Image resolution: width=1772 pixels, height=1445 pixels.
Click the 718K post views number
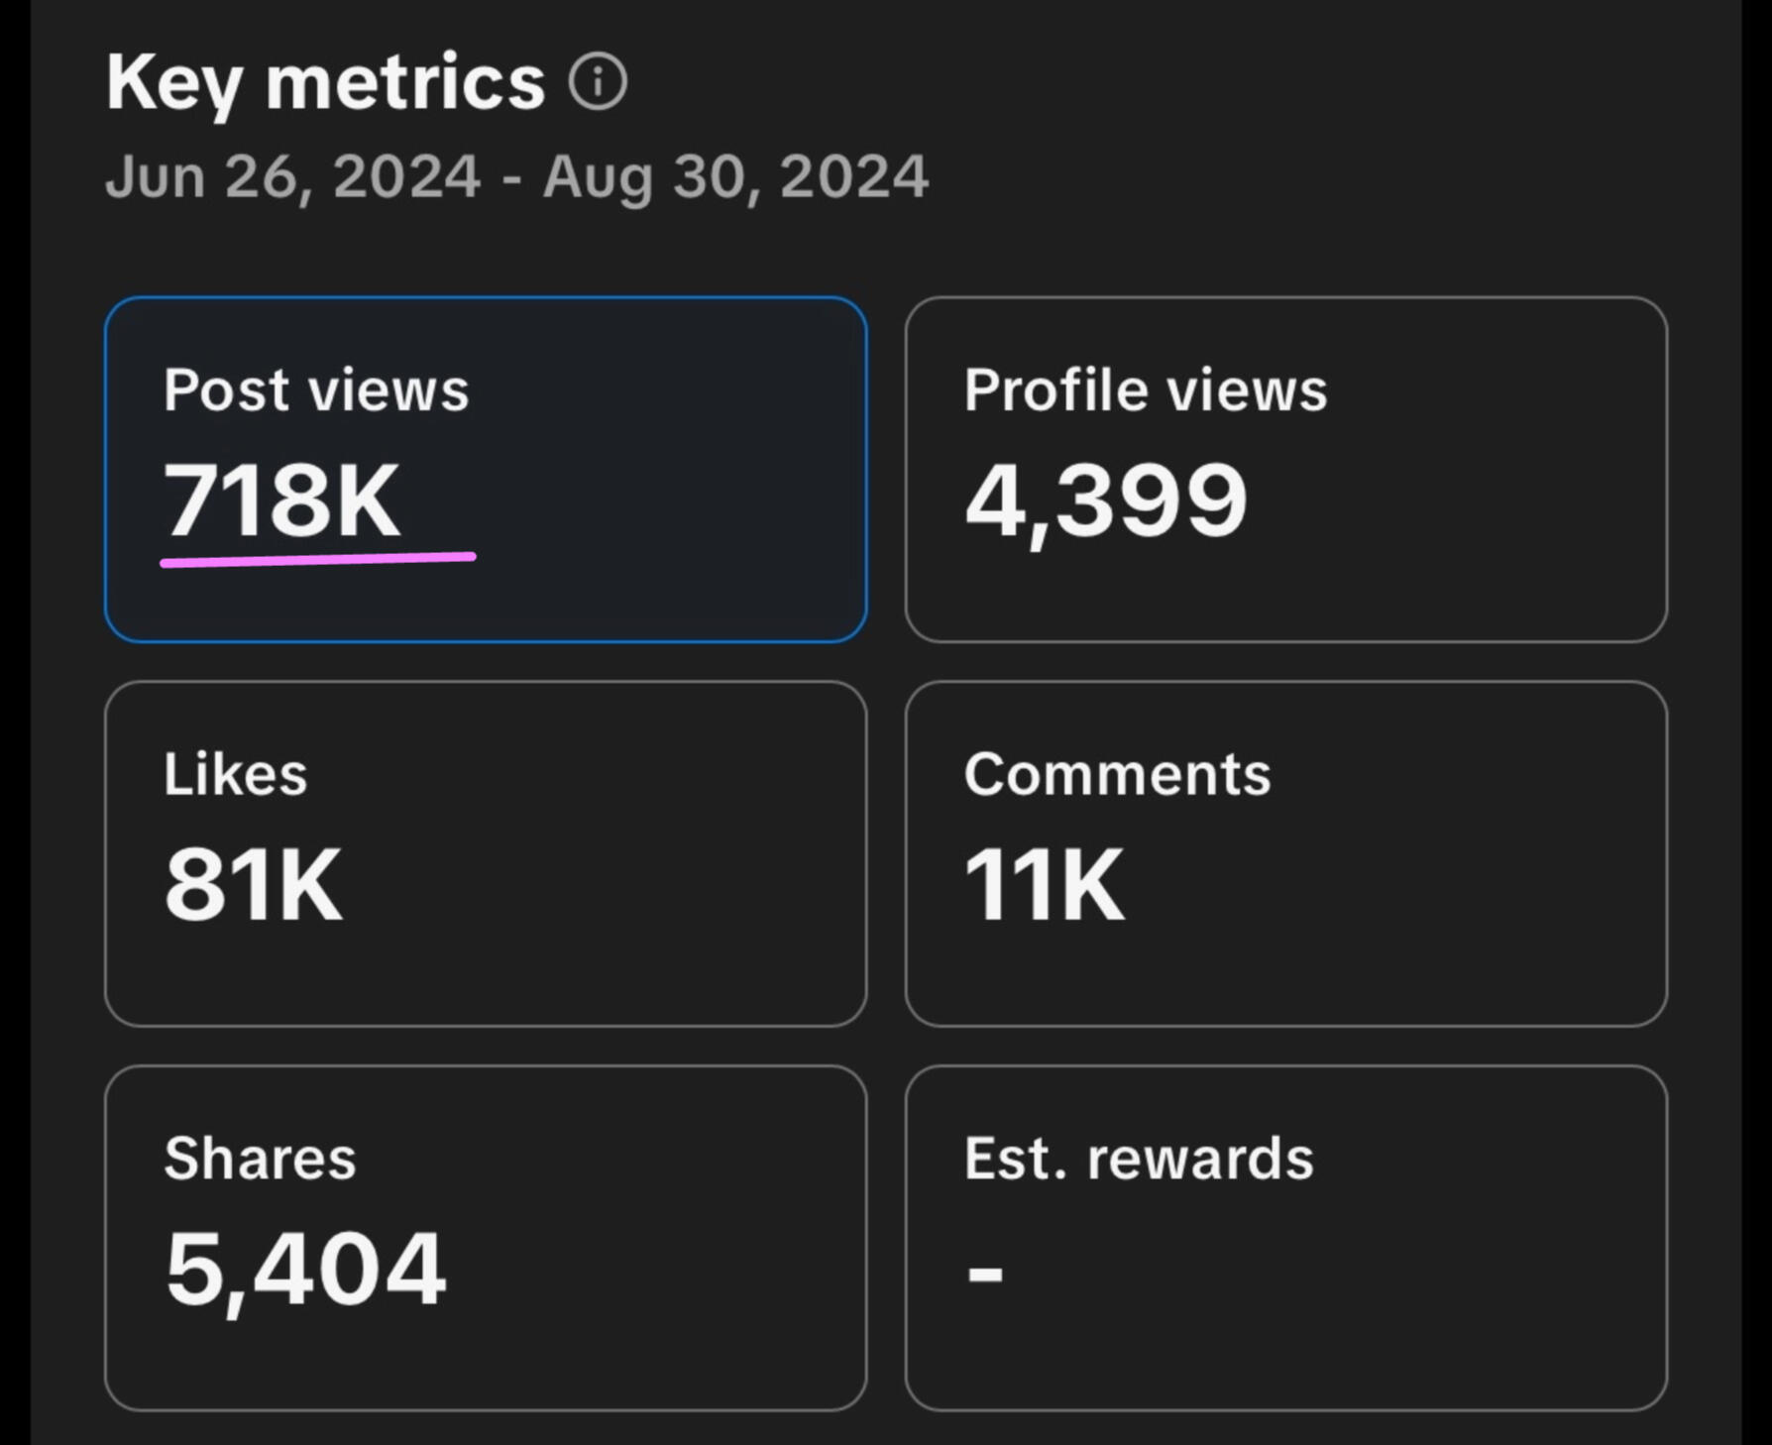click(281, 500)
